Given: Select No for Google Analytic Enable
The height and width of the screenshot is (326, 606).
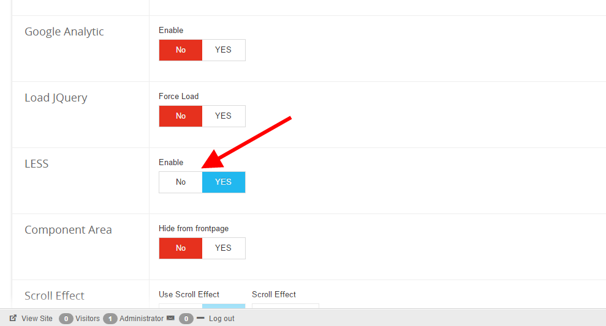Looking at the screenshot, I should [181, 50].
